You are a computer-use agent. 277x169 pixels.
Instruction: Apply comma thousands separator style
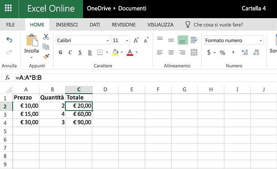click(233, 52)
